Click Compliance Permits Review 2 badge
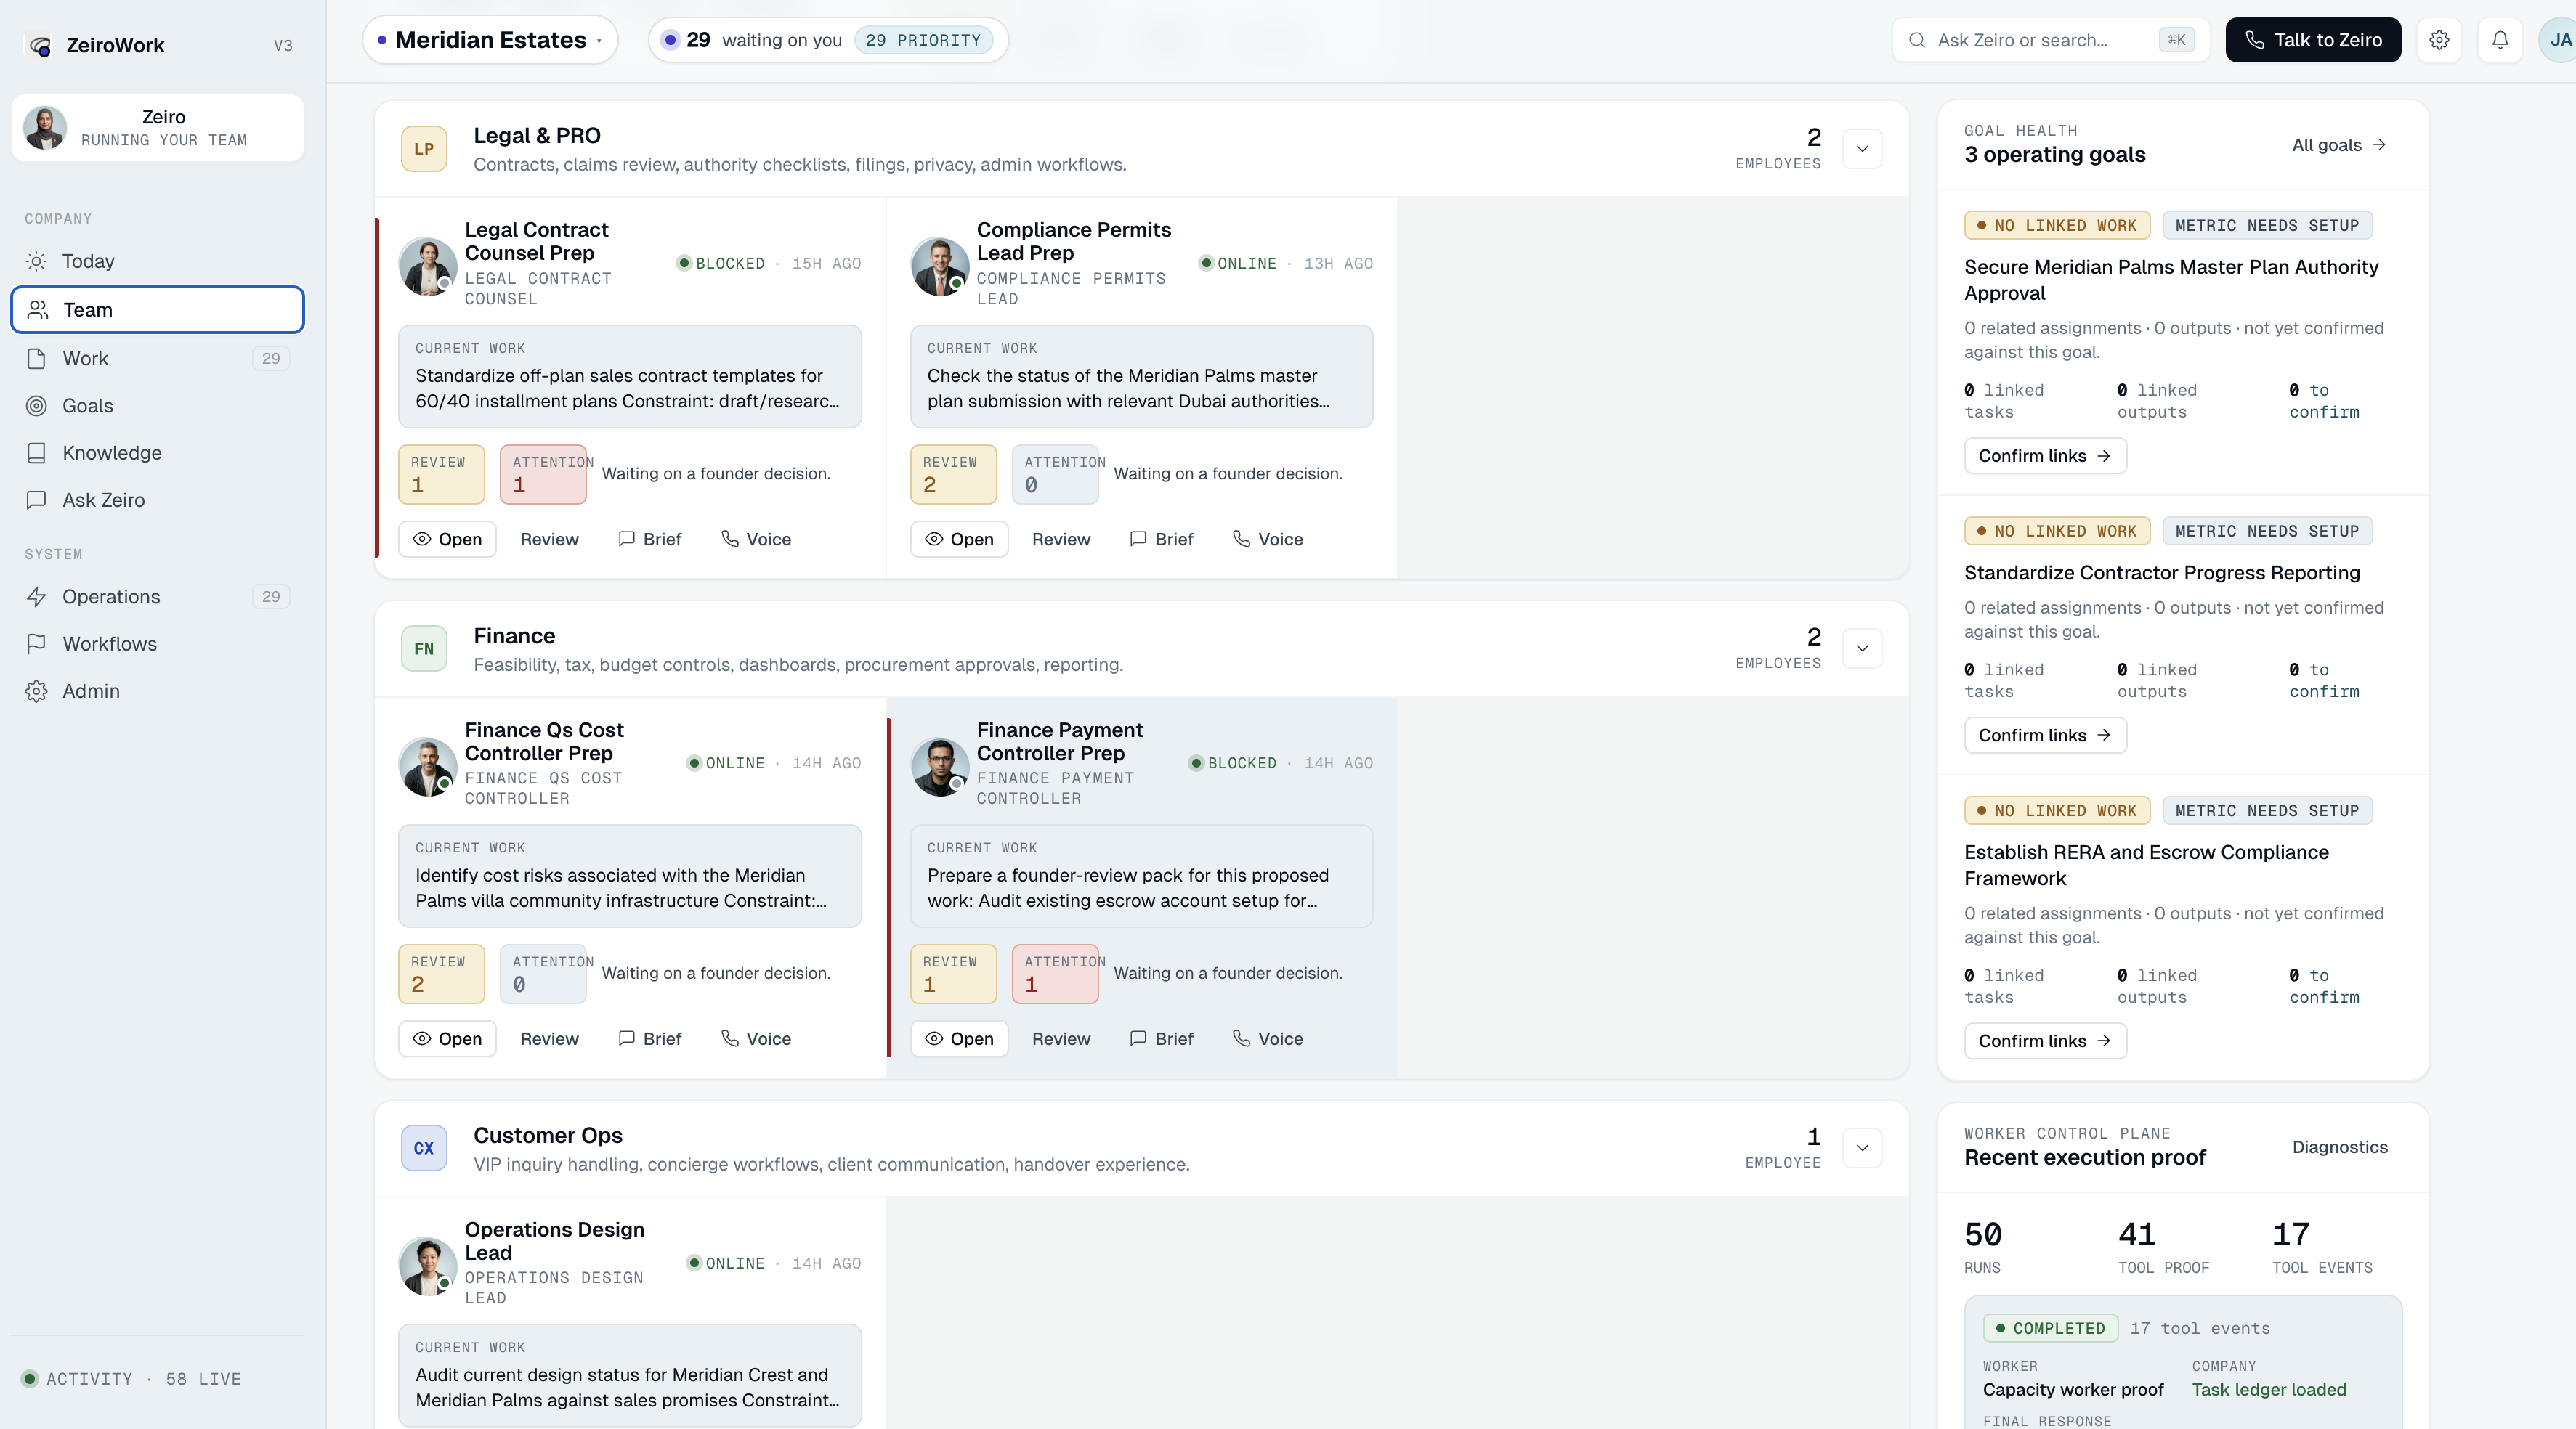The width and height of the screenshot is (2576, 1429). [x=953, y=475]
